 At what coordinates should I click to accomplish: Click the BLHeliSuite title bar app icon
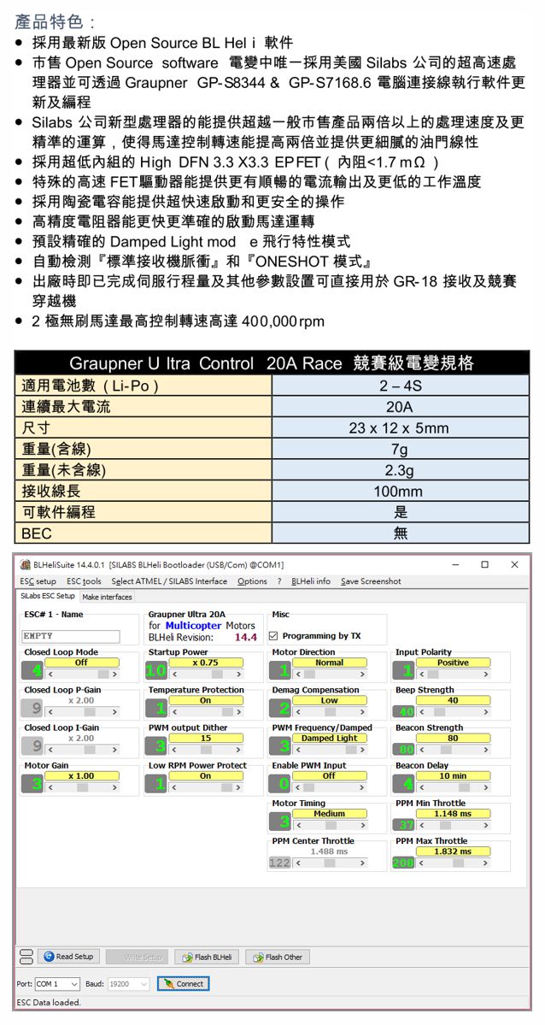[25, 564]
